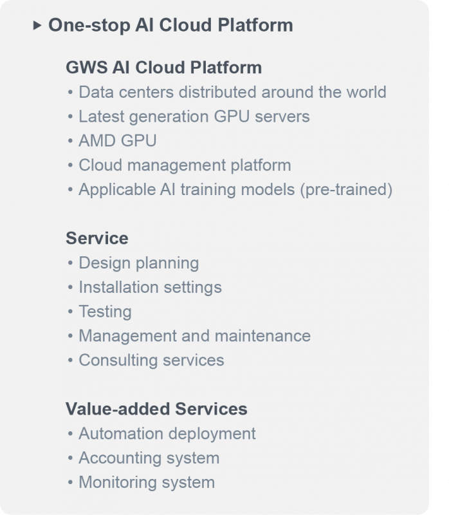Click the Testing list item

click(105, 312)
